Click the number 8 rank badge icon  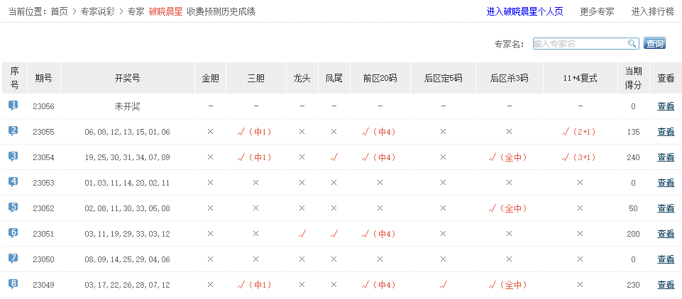tap(13, 284)
